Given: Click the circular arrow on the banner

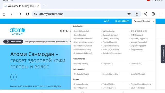Looking at the screenshot, I should tap(13, 77).
